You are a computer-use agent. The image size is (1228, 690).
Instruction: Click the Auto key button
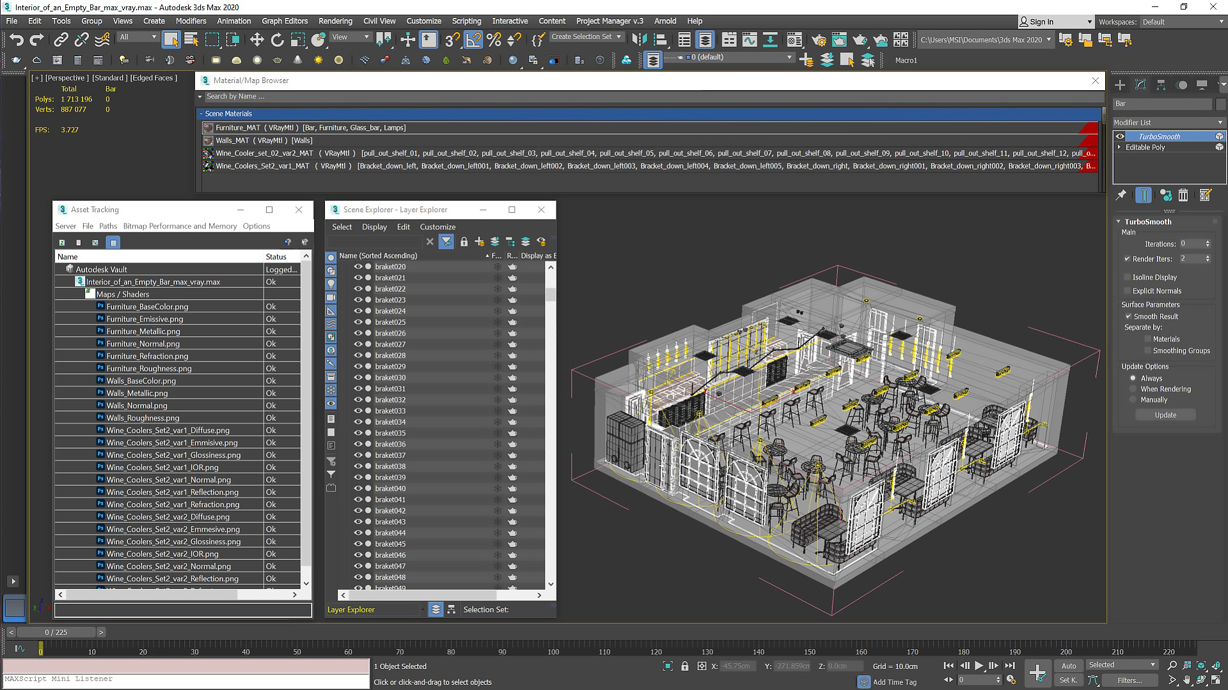[1069, 666]
